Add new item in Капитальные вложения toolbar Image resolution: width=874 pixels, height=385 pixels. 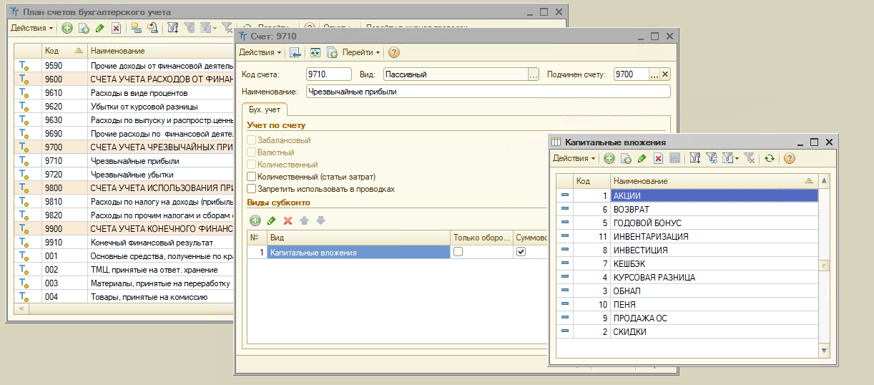click(609, 158)
